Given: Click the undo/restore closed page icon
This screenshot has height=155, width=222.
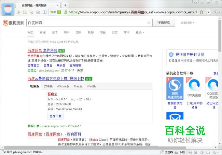Looking at the screenshot, I should pos(31,12).
